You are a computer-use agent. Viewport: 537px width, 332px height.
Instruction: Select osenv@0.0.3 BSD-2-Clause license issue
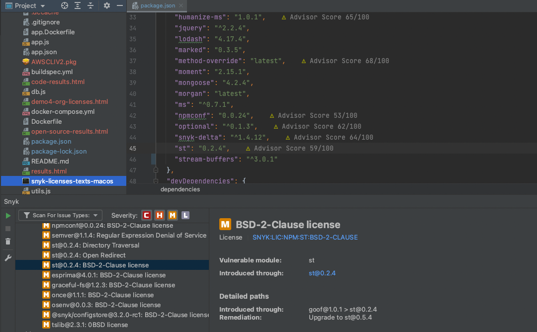click(x=112, y=305)
